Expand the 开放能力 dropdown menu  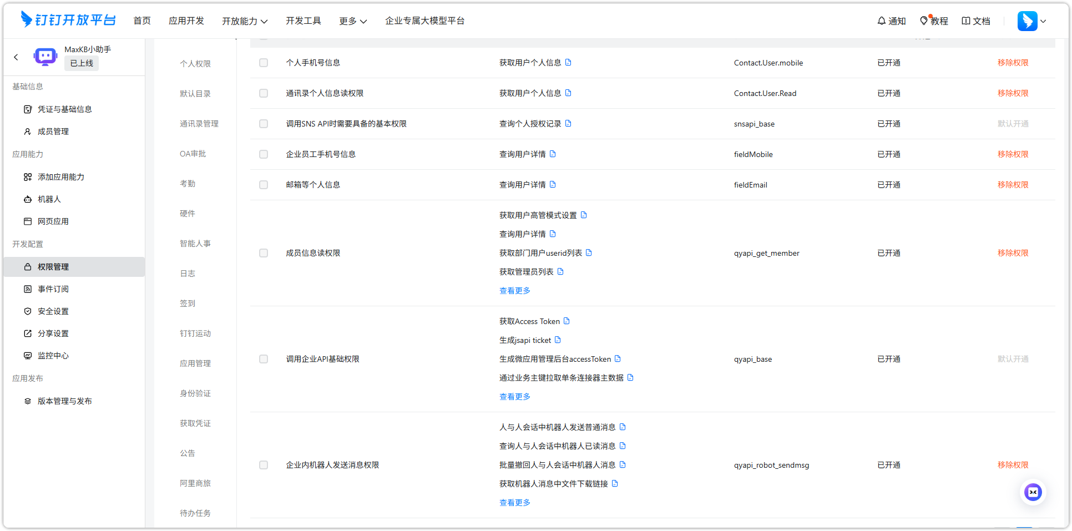[x=245, y=21]
